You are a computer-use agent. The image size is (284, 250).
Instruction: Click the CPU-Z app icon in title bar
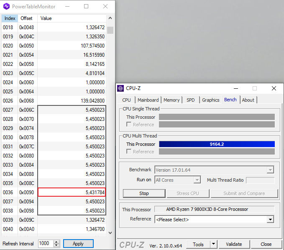coord(120,88)
